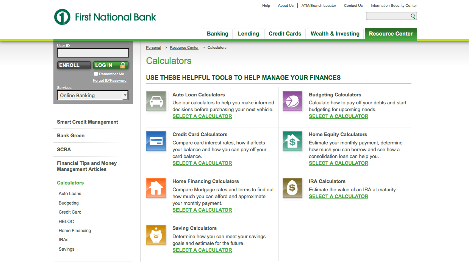The width and height of the screenshot is (469, 262).
Task: Open Budgeting sidebar sub-item
Action: click(x=69, y=203)
